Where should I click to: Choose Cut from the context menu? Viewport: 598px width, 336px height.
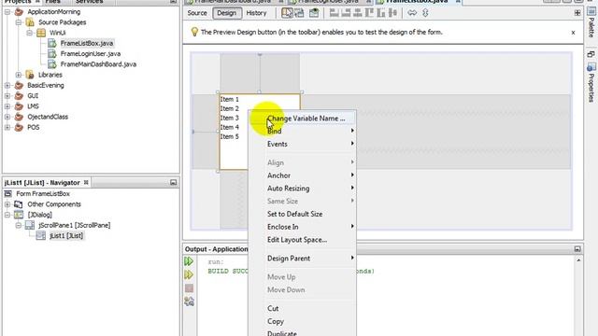(x=302, y=308)
